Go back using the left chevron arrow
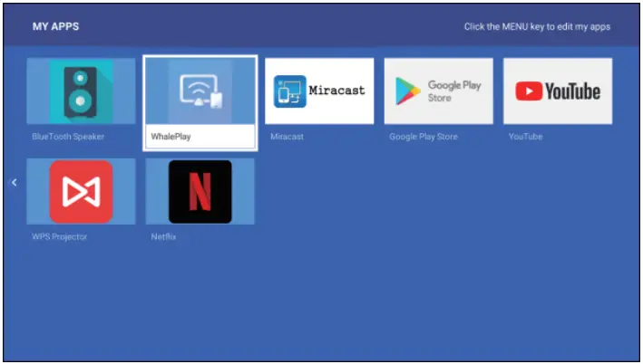 point(15,182)
